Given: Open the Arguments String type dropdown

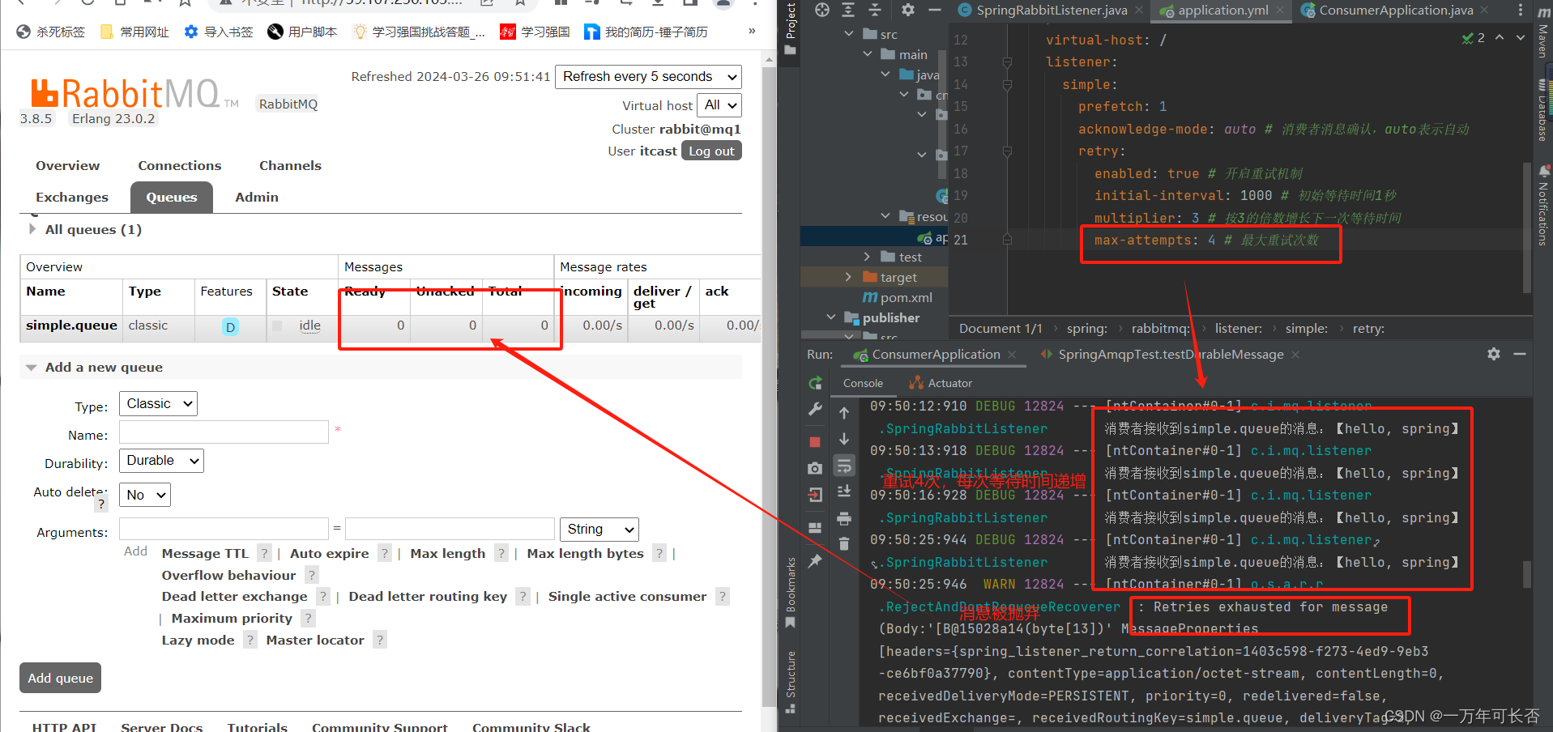Looking at the screenshot, I should click(599, 530).
